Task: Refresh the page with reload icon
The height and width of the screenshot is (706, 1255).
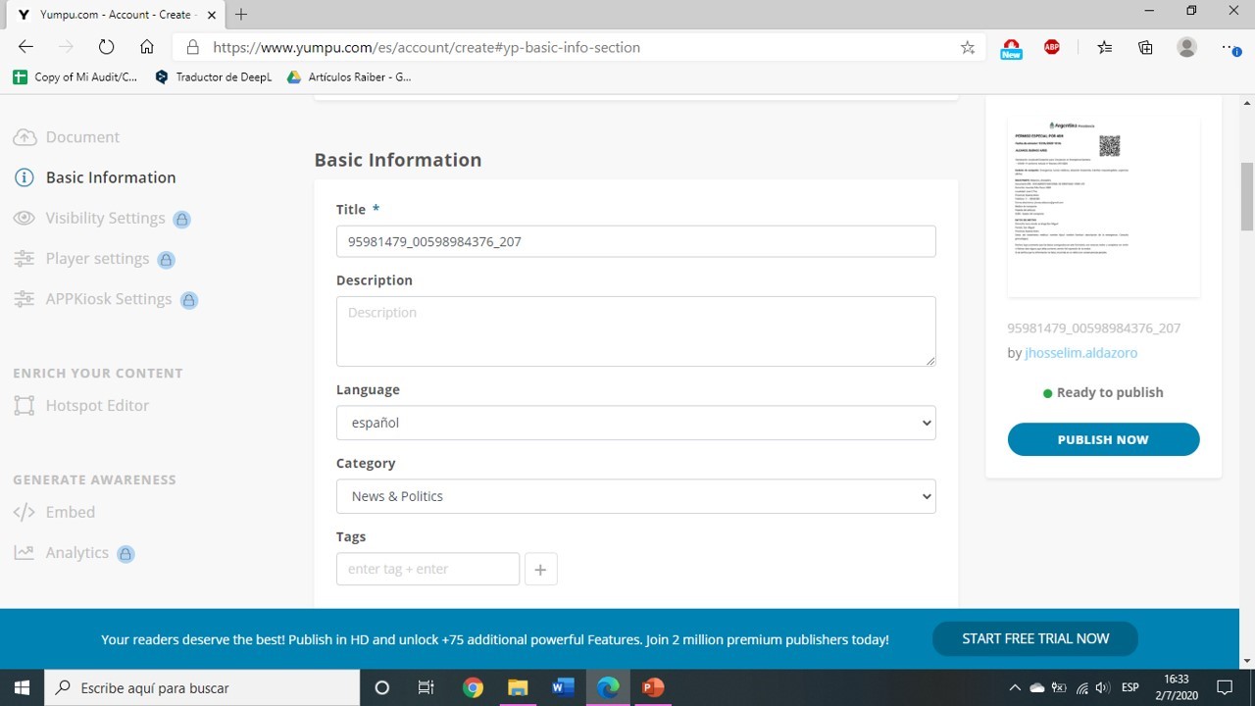Action: pos(106,47)
